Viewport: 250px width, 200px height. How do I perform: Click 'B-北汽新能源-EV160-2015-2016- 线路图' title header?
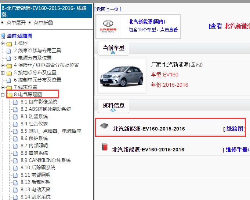[x=46, y=11]
